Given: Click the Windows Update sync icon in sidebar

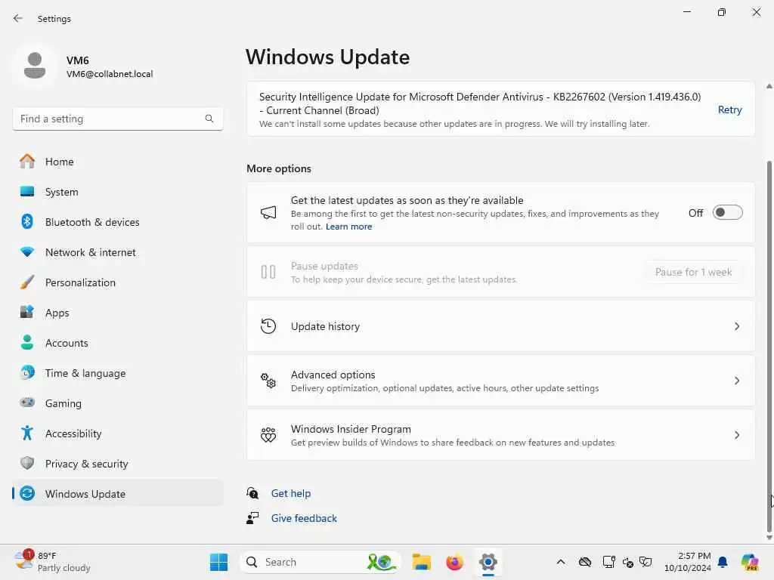Looking at the screenshot, I should coord(27,493).
